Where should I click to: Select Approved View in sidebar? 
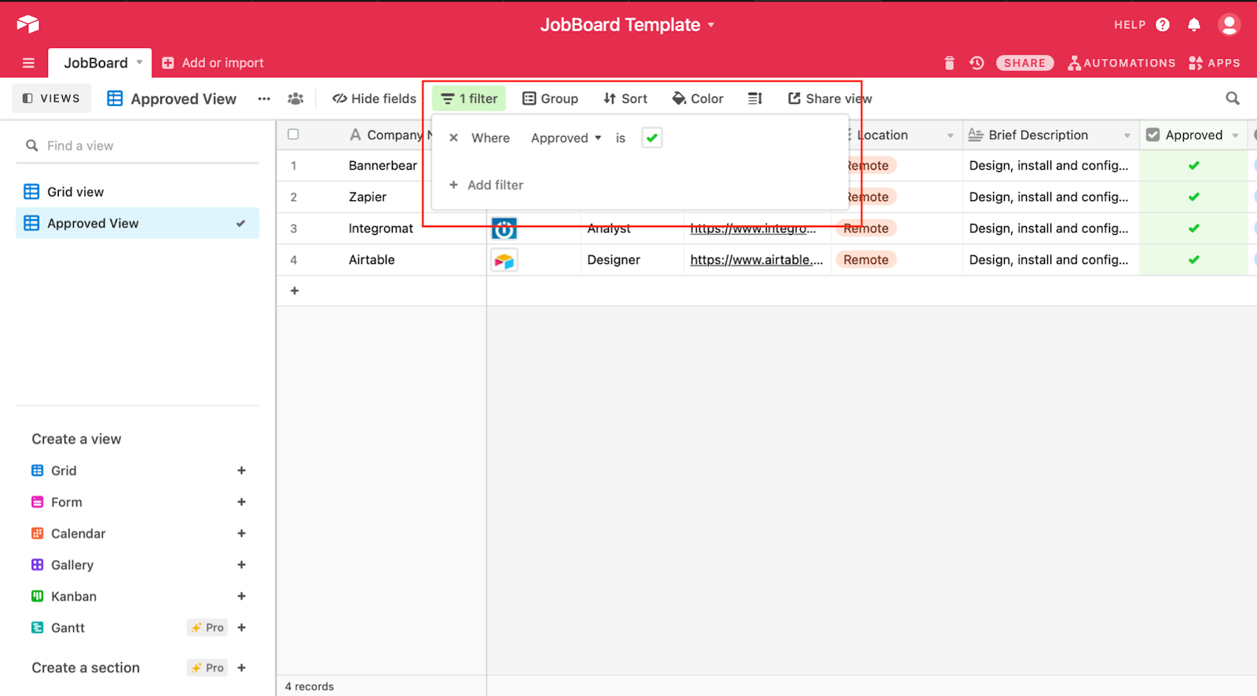[137, 223]
